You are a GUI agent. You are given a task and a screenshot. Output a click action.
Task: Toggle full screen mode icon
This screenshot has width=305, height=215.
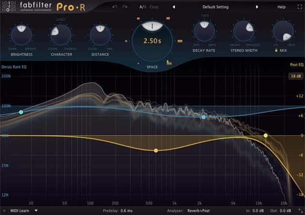[300, 7]
